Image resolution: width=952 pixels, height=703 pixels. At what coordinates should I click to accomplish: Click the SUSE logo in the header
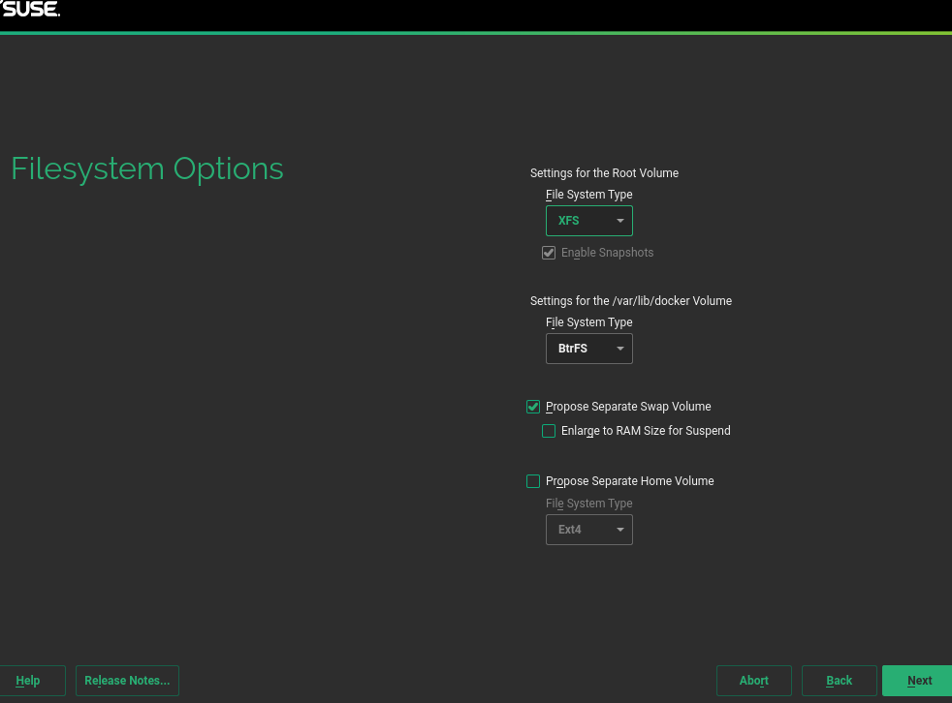click(30, 10)
